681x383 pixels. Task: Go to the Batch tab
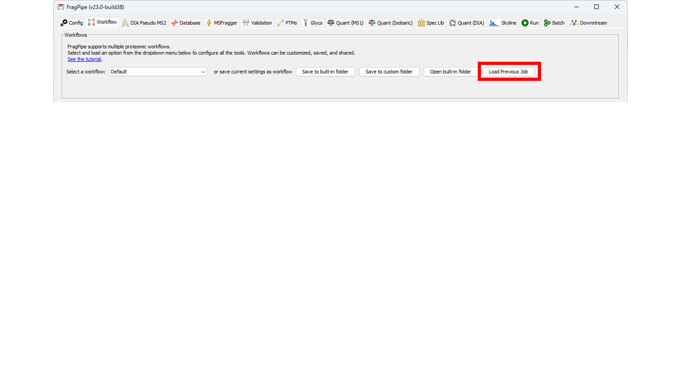point(554,23)
